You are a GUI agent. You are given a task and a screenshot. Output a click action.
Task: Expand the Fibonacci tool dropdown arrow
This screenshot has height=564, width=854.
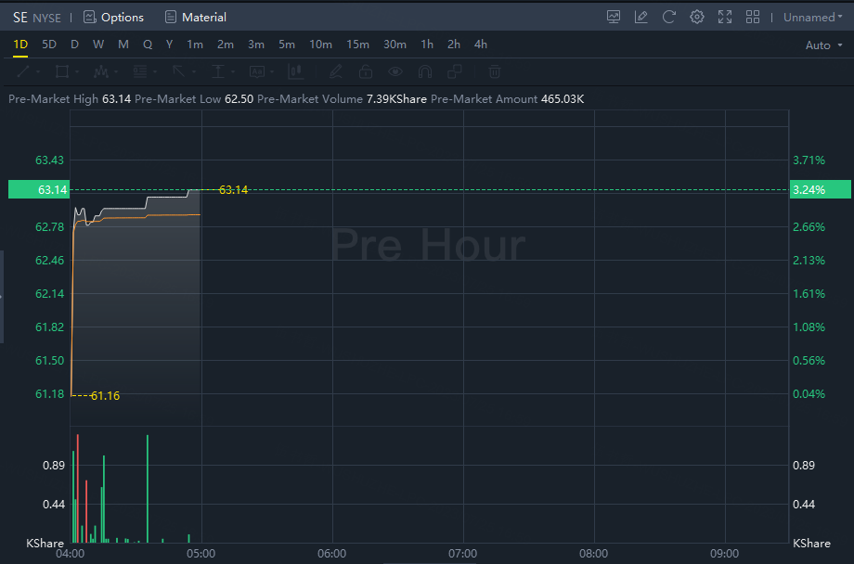pyautogui.click(x=155, y=71)
